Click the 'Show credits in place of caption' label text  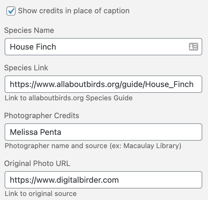point(74,11)
